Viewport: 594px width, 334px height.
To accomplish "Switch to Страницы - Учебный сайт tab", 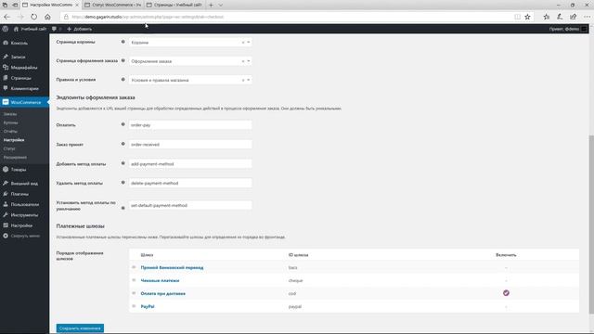I will (175, 5).
